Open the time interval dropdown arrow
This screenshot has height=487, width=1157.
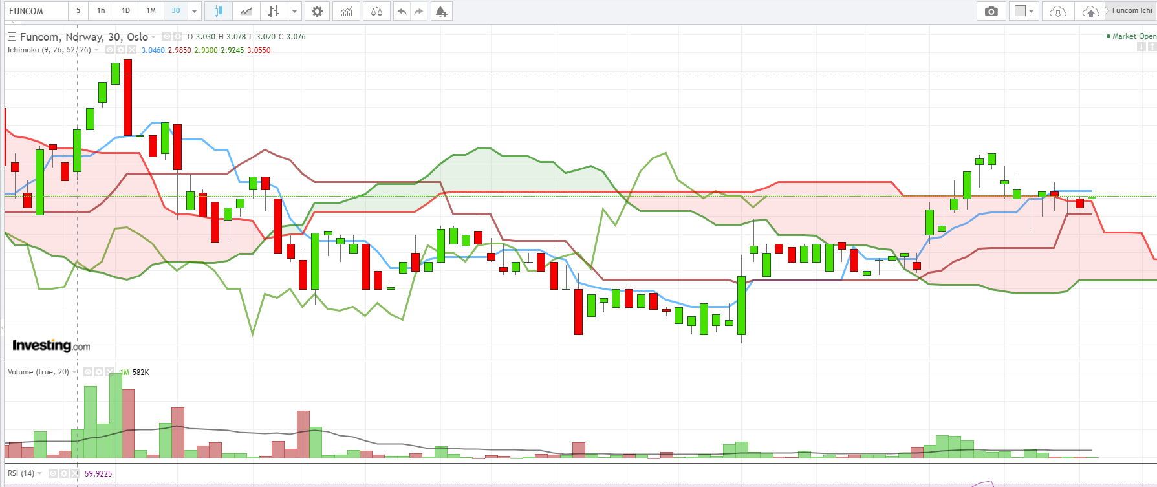(x=194, y=11)
